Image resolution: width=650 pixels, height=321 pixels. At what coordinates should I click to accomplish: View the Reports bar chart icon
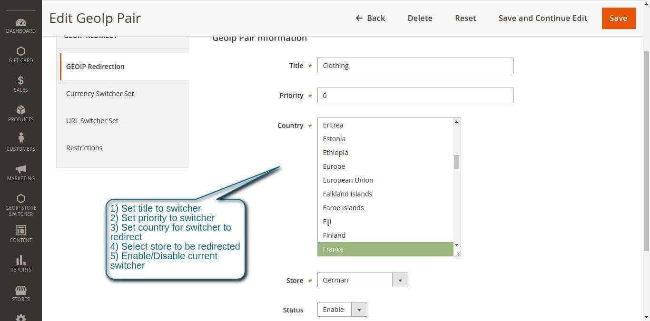click(x=21, y=261)
